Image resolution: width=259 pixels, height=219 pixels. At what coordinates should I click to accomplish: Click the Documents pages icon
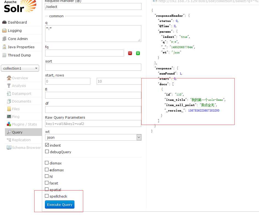tap(9, 101)
